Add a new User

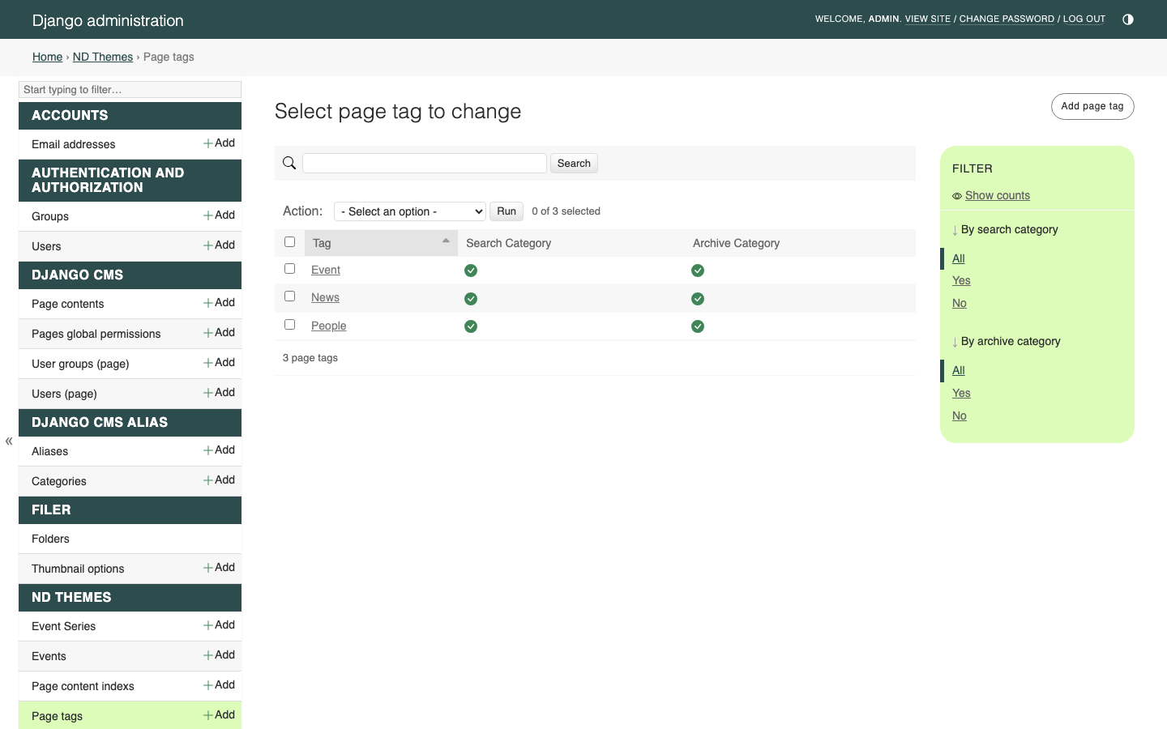(x=219, y=245)
